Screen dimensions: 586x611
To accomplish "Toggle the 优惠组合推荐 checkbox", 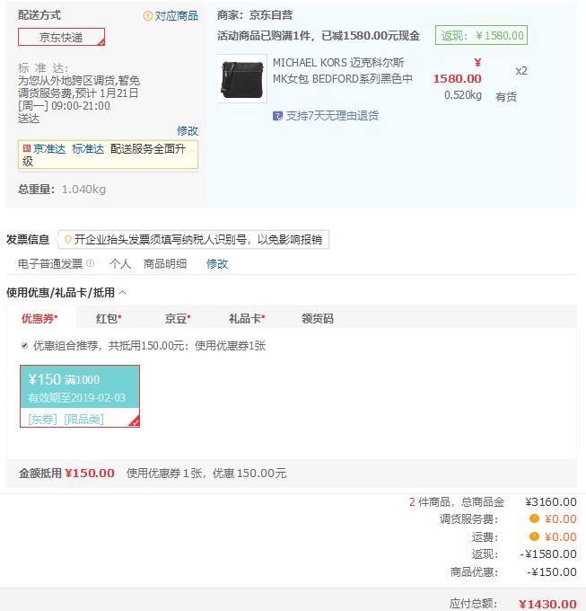I will (24, 345).
